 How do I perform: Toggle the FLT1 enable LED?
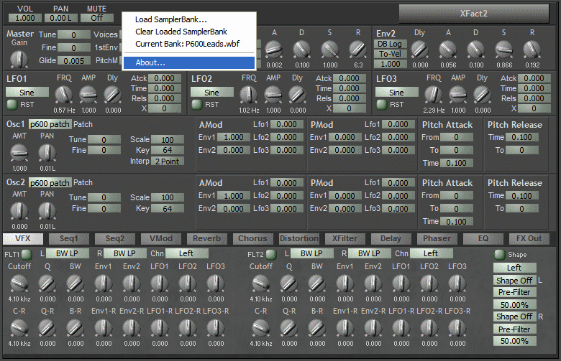pyautogui.click(x=27, y=255)
